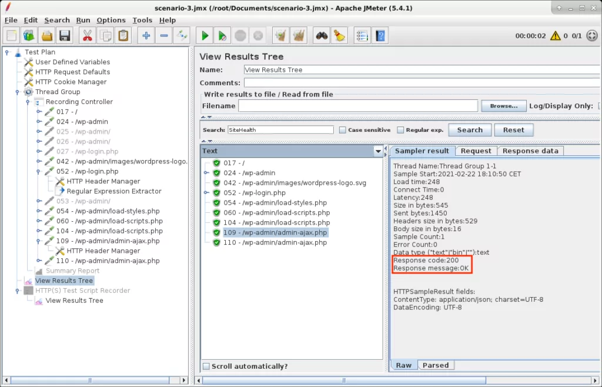Viewport: 602px width, 387px height.
Task: Switch to the Response data tab
Action: (530, 151)
